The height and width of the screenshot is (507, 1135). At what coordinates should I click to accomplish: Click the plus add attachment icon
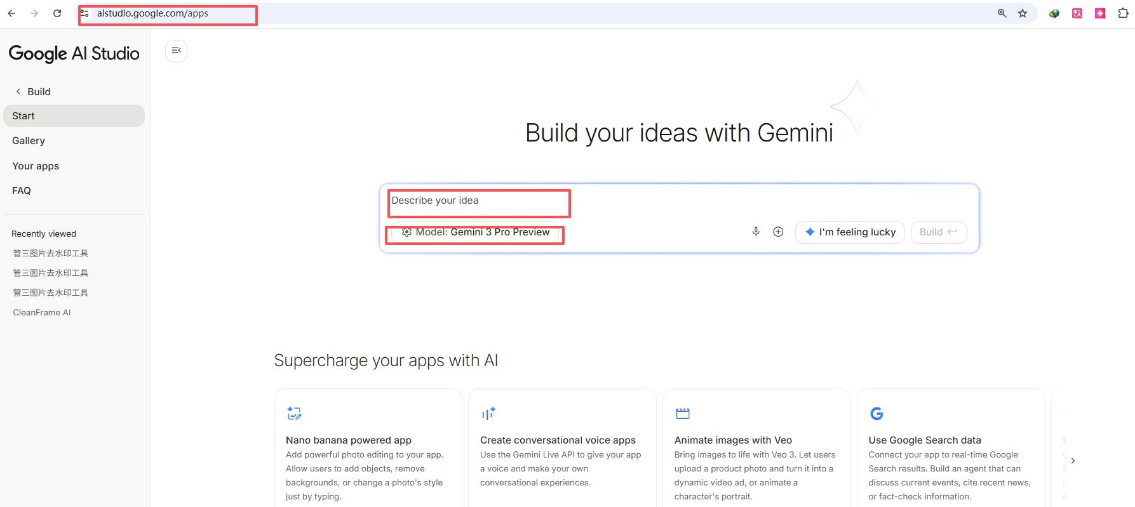(x=778, y=232)
